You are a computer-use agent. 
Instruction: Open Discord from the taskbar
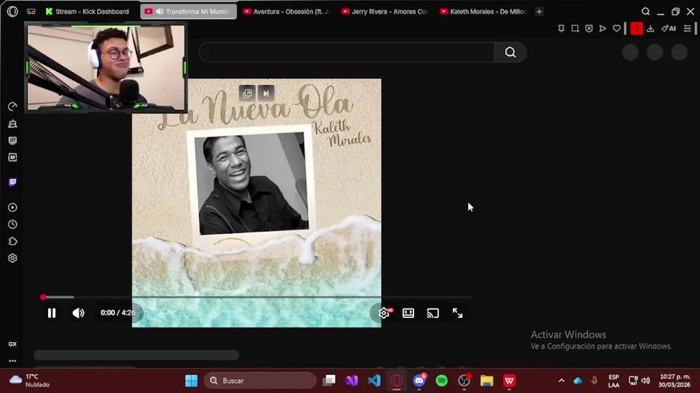click(x=419, y=380)
